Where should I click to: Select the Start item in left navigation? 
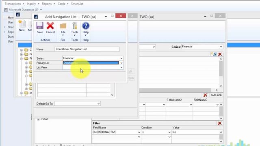11,36
